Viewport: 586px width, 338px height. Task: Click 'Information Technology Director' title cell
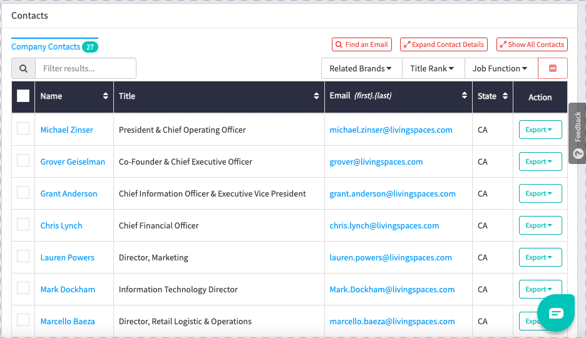pos(178,289)
